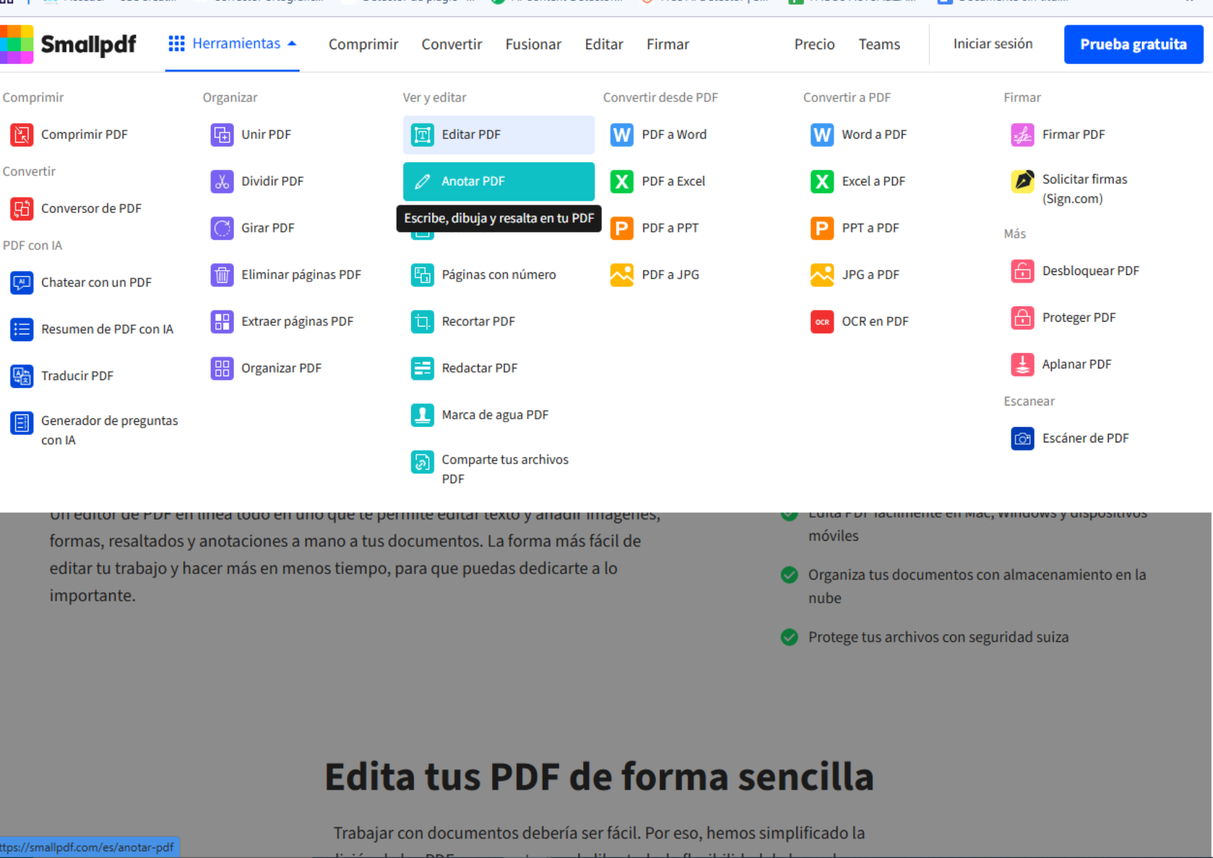Image resolution: width=1213 pixels, height=858 pixels.
Task: Open the Aplanar PDF icon
Action: point(1023,365)
